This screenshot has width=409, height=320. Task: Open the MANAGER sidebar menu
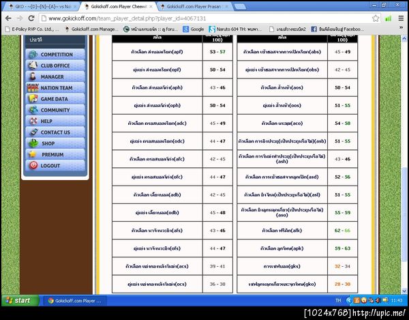55,76
